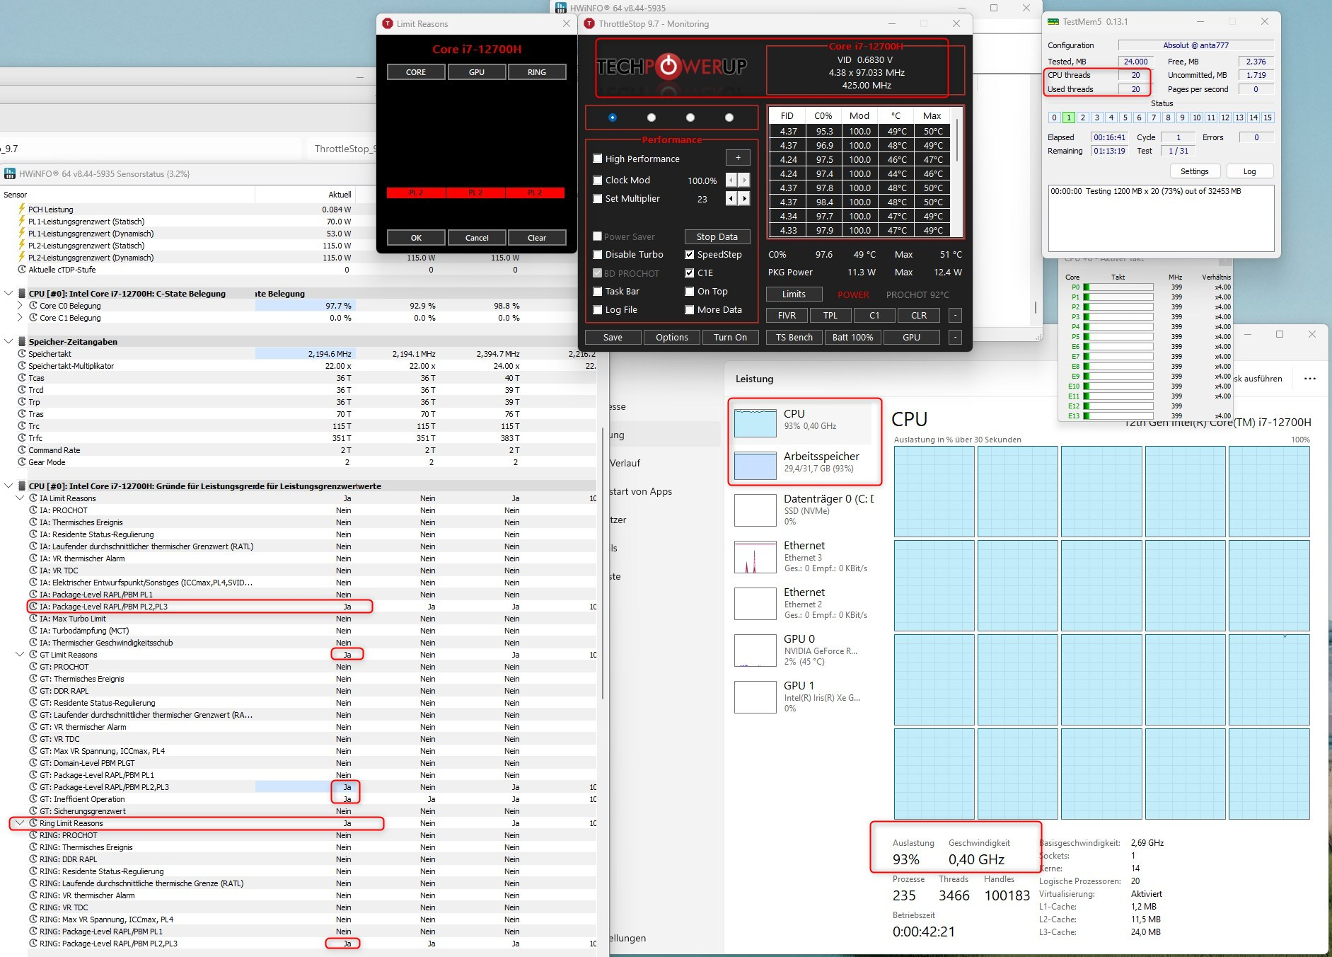This screenshot has height=957, width=1332.
Task: Open the FIVR settings in ThrottleStop
Action: click(x=787, y=315)
